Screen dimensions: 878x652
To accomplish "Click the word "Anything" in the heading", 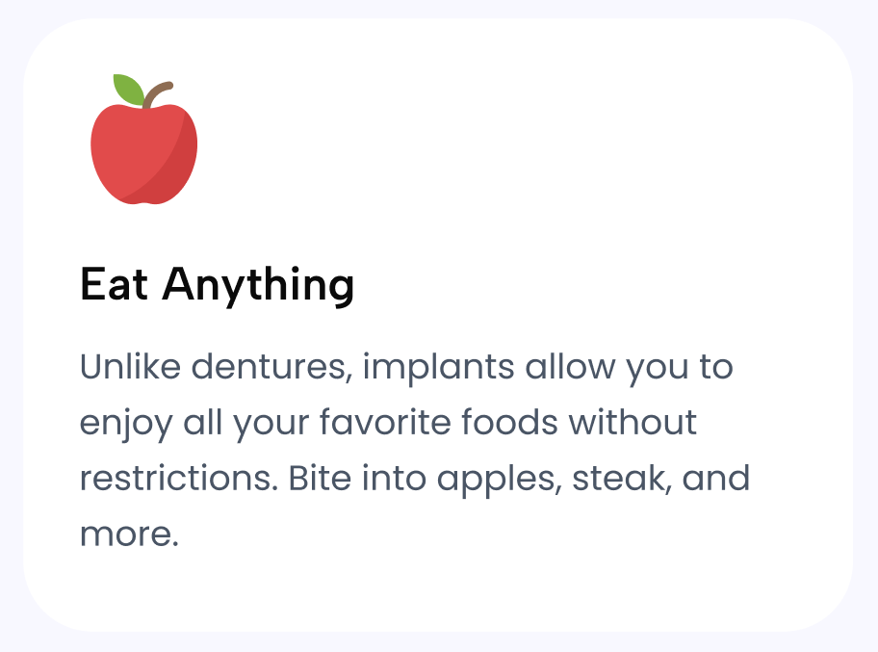I will 258,285.
